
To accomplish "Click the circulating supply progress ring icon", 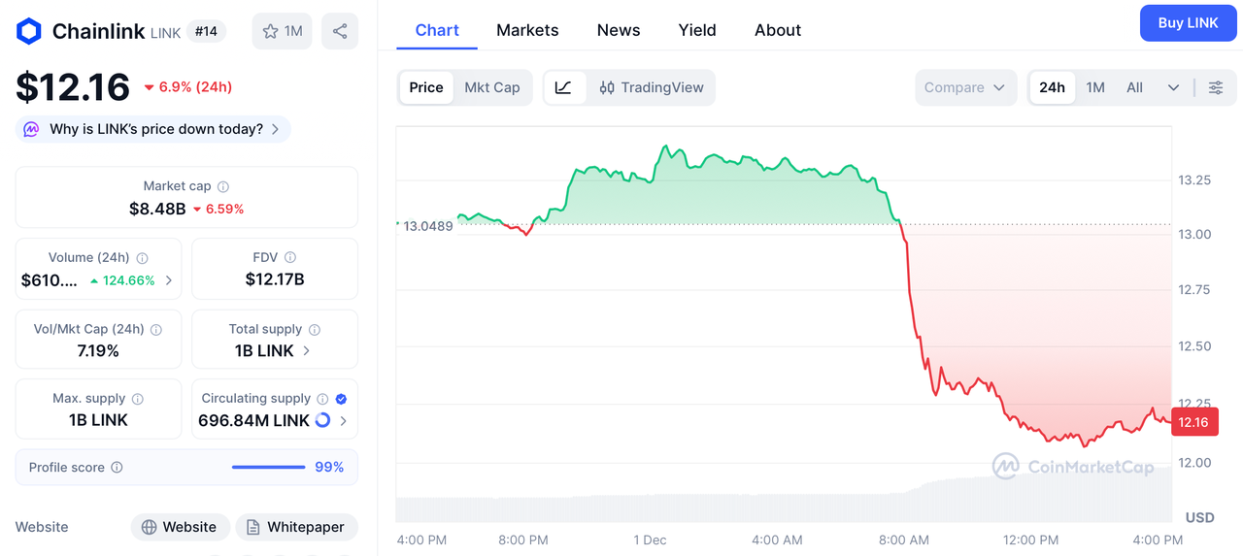I will [323, 420].
